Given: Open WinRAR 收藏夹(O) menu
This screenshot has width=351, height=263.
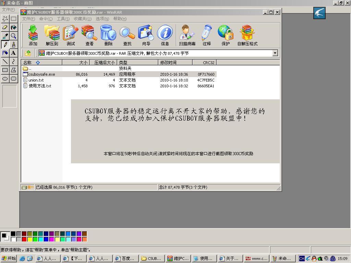Looking at the screenshot, I should tap(83, 19).
